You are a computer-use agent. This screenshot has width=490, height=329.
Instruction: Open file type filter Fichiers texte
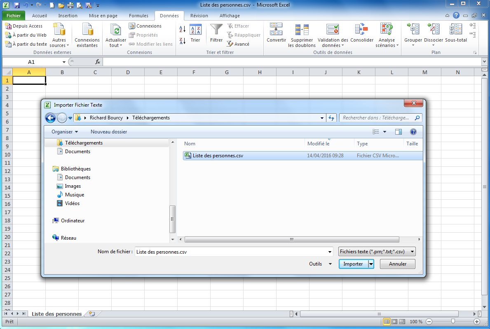click(377, 252)
